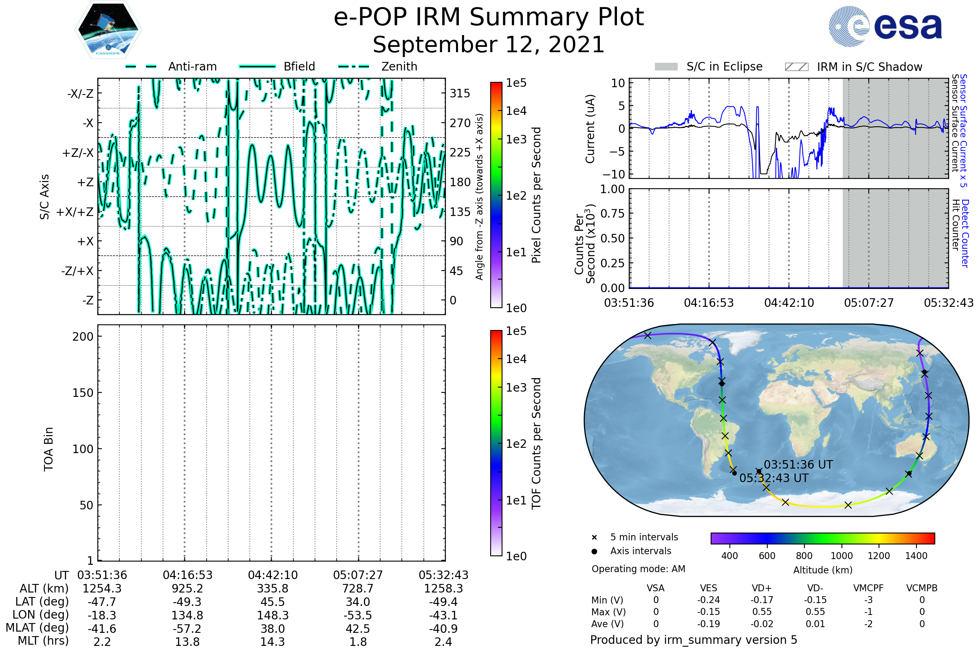
Task: Click the e-POP IRM Summary Plot title
Action: click(x=489, y=18)
